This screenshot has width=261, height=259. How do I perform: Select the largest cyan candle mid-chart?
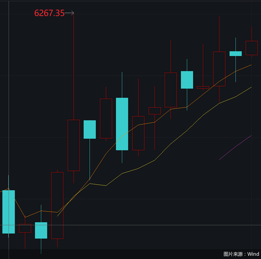pos(122,124)
